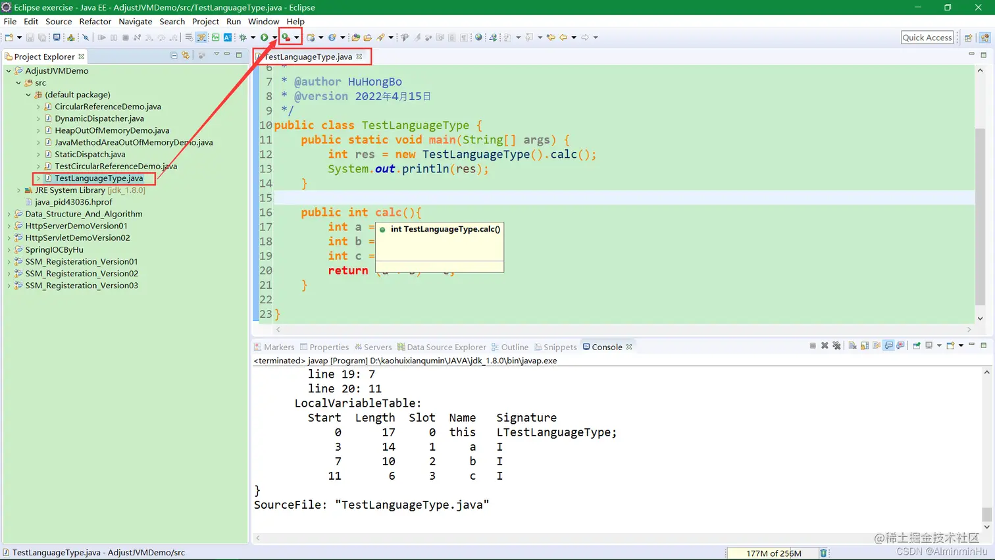
Task: Open the Navigate menu
Action: coord(136,21)
